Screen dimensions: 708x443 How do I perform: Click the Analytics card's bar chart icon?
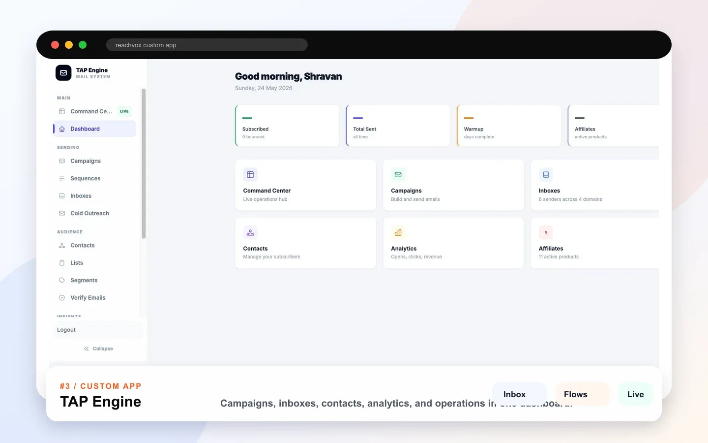pos(398,232)
